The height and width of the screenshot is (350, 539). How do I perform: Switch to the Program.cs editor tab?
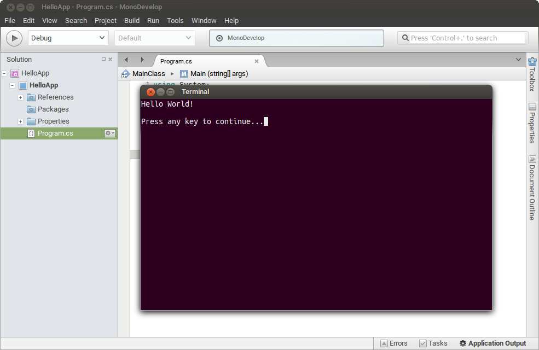tap(176, 61)
